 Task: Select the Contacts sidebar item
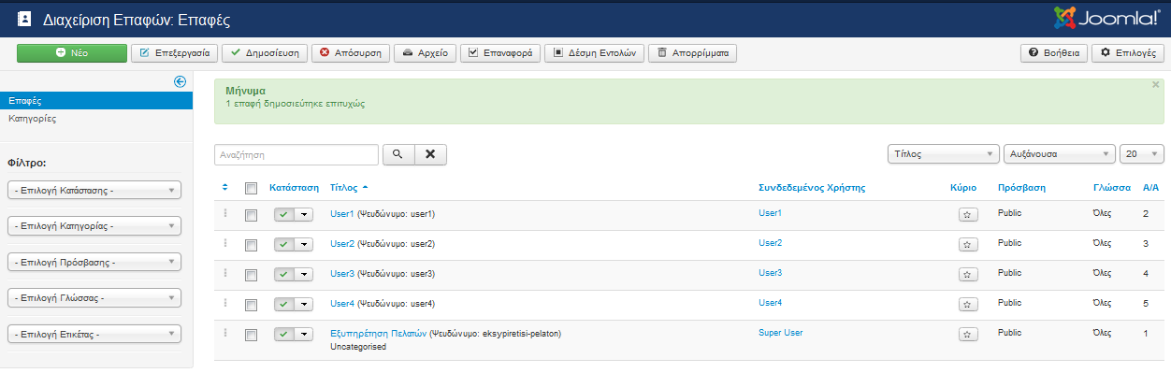[x=96, y=100]
